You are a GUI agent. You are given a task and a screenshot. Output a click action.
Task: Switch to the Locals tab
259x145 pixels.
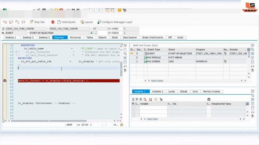pyautogui.click(x=172, y=91)
